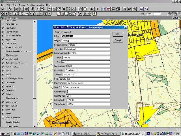Open the Theme menu
The height and width of the screenshot is (136, 181).
21,5
